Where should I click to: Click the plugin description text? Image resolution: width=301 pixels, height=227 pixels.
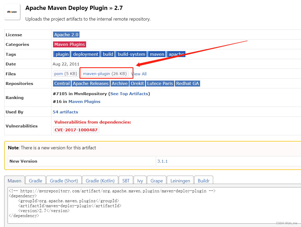88,19
